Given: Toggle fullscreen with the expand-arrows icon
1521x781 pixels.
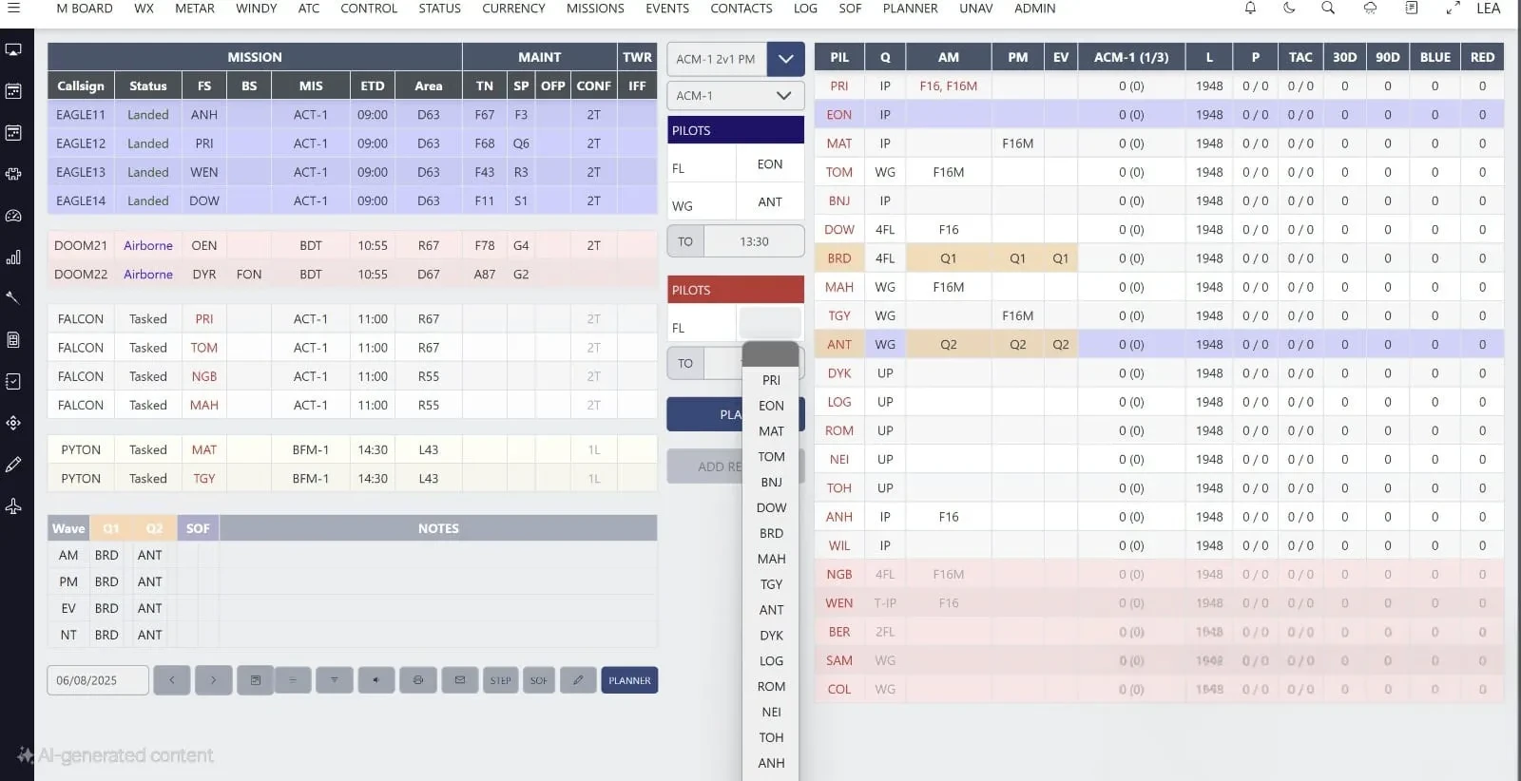Looking at the screenshot, I should click(x=1453, y=8).
